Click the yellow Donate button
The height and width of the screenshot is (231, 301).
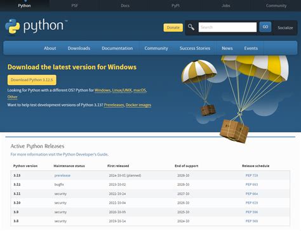173,27
